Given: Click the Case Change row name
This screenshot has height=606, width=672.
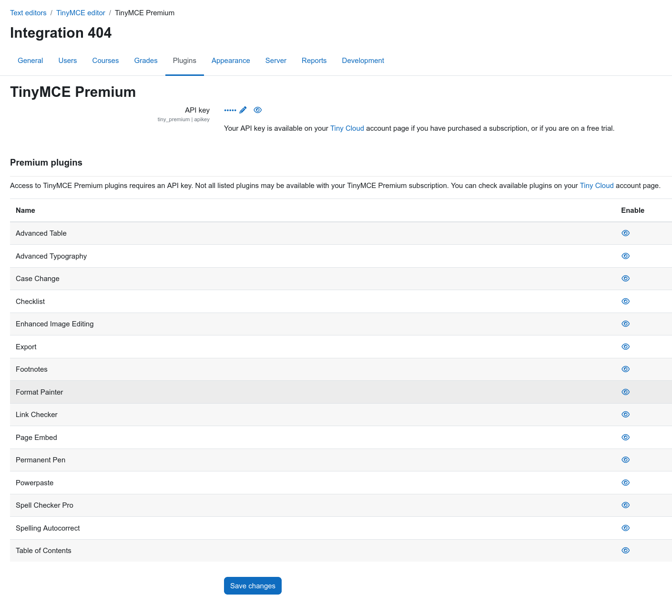Looking at the screenshot, I should (x=38, y=279).
